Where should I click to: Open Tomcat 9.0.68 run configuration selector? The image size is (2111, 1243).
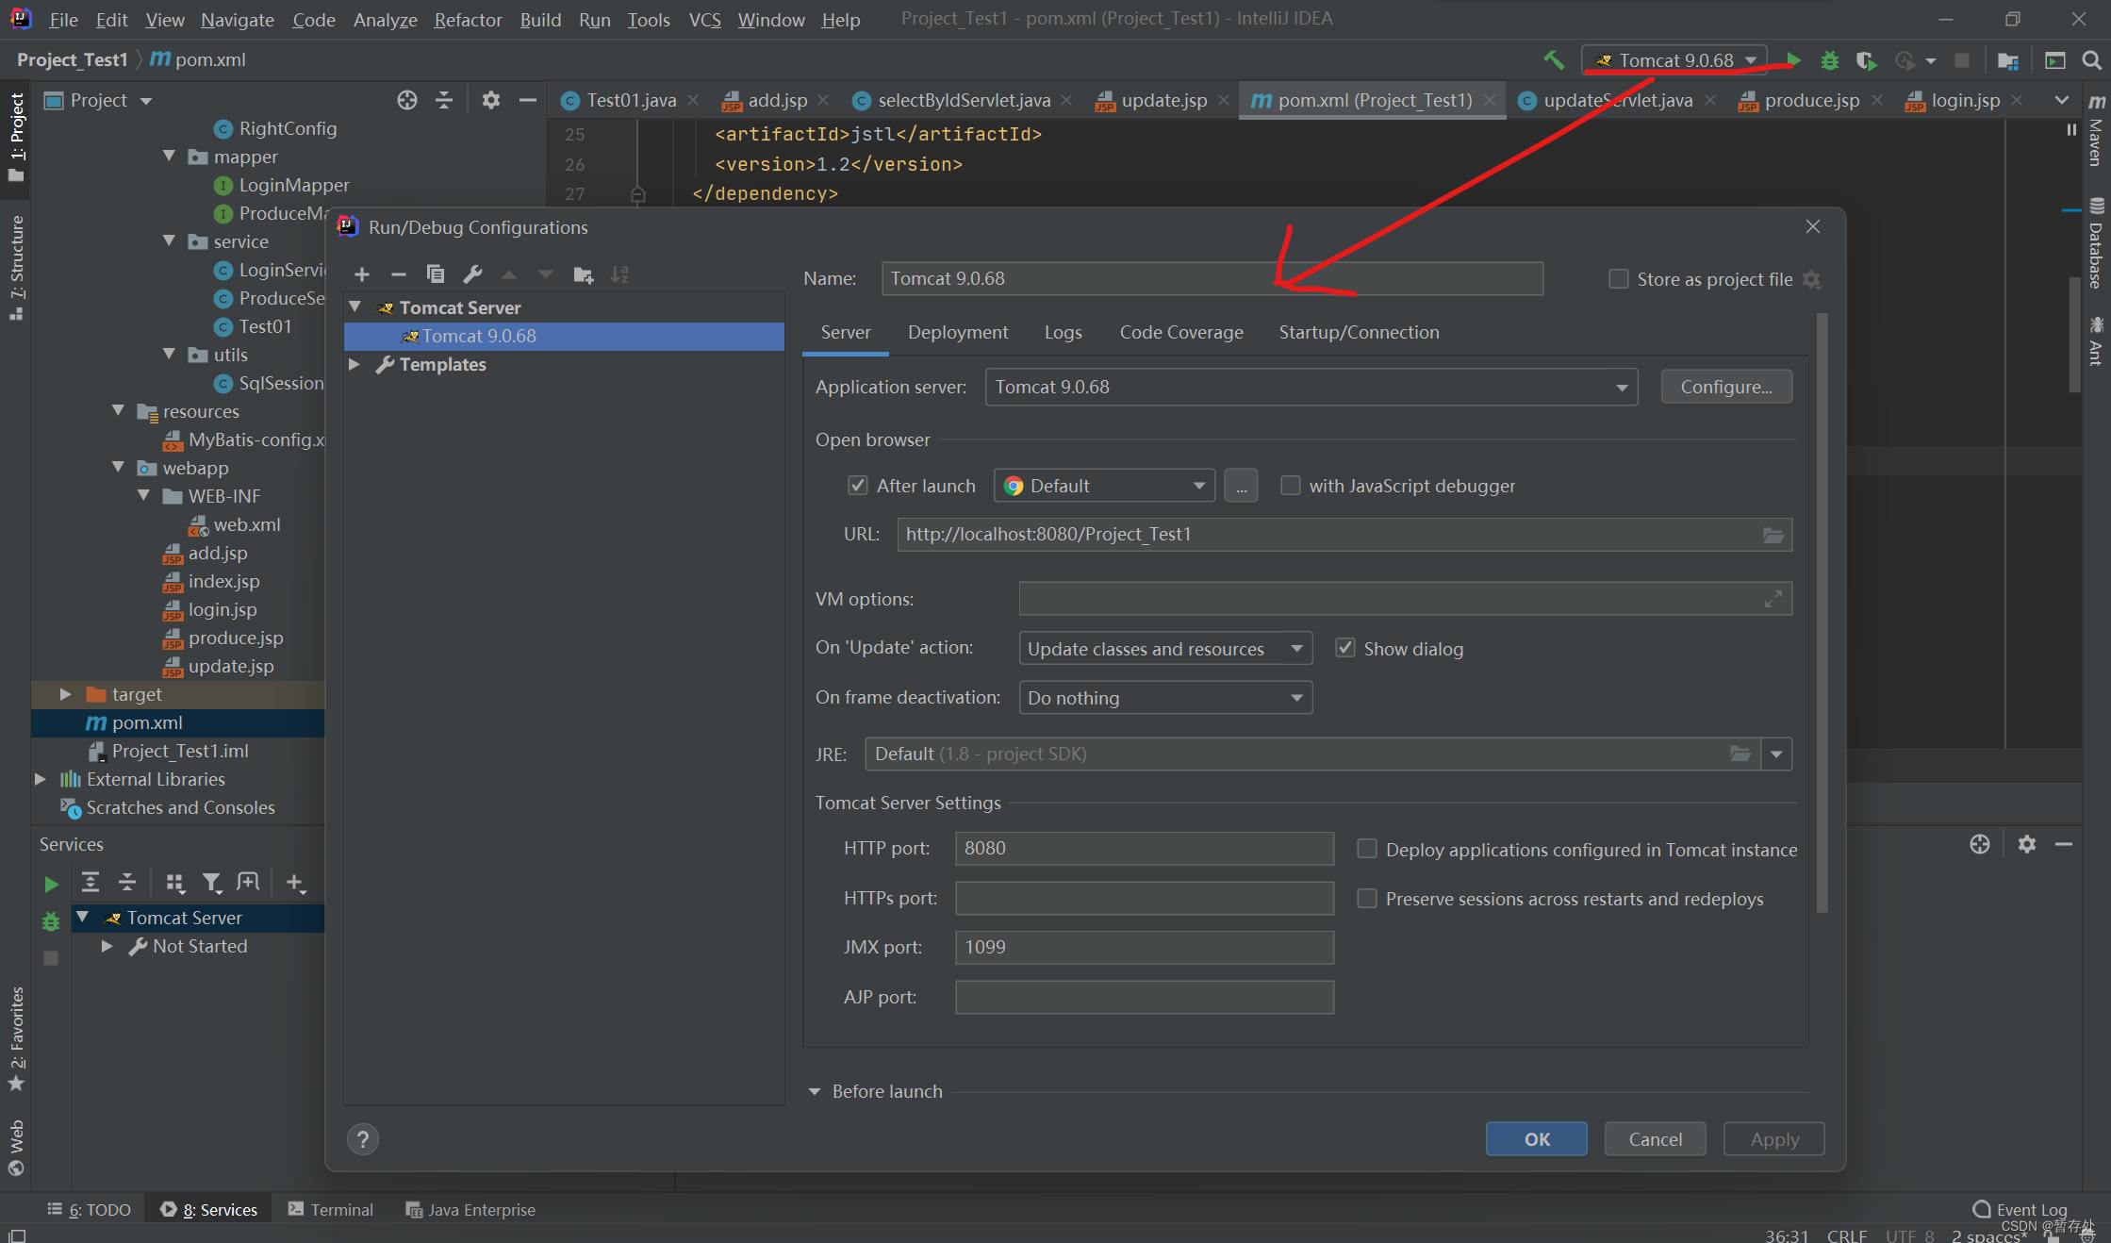(x=1674, y=60)
